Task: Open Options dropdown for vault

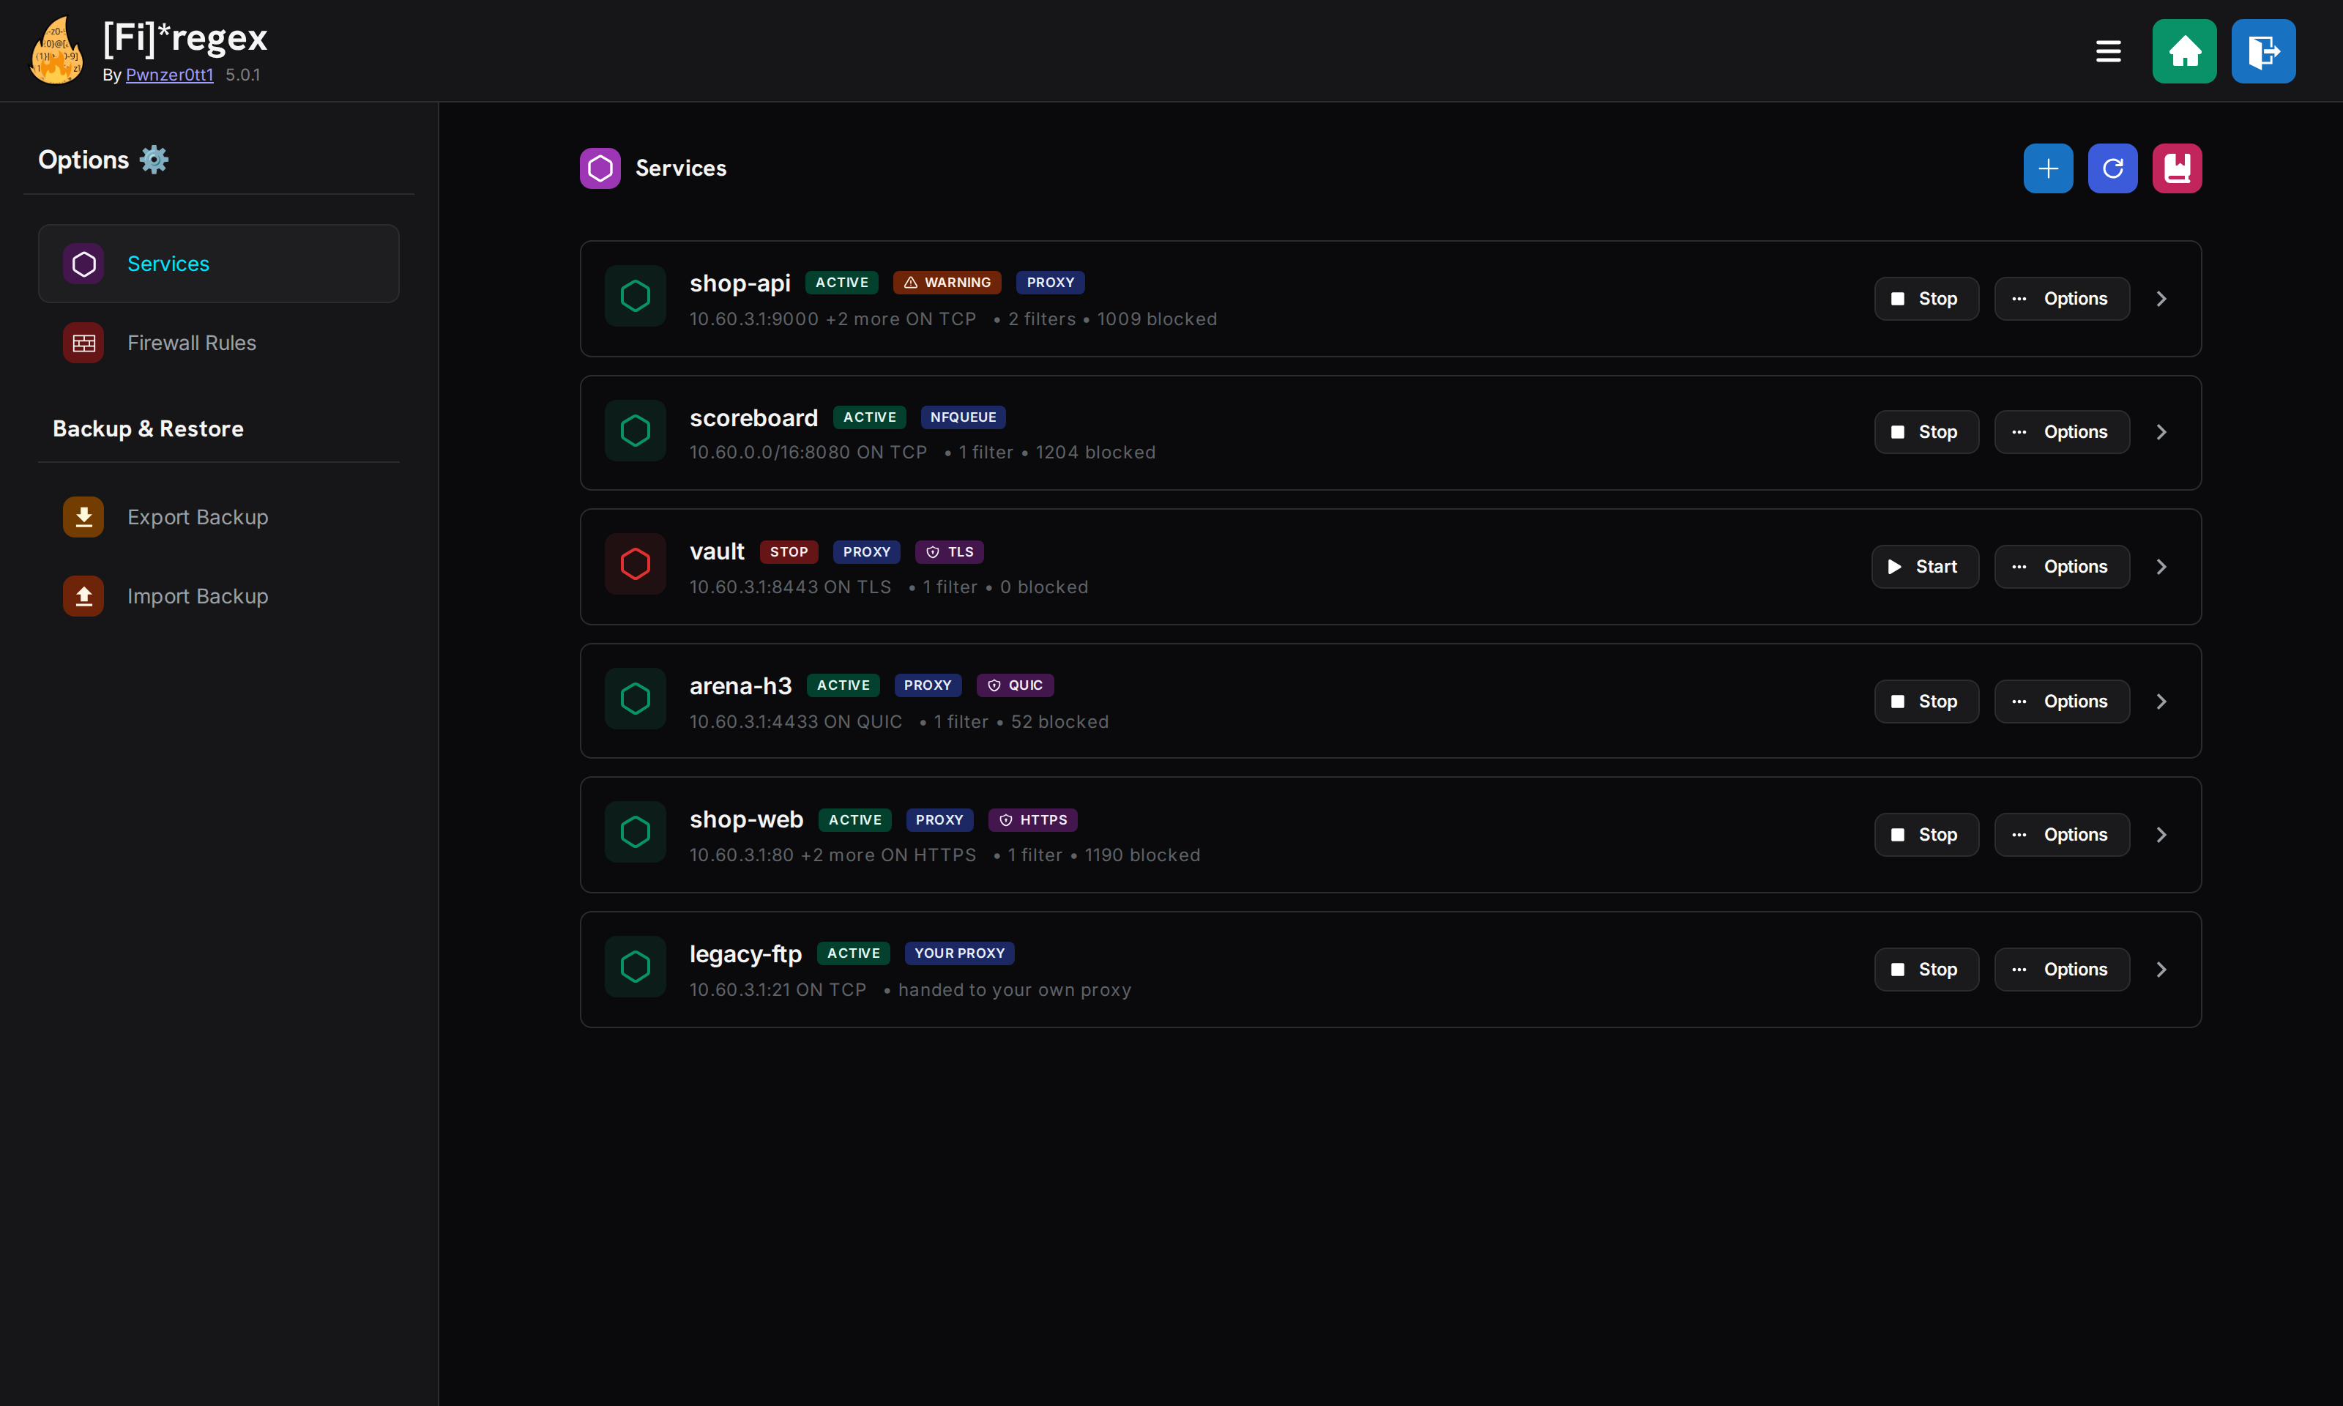Action: tap(2062, 567)
